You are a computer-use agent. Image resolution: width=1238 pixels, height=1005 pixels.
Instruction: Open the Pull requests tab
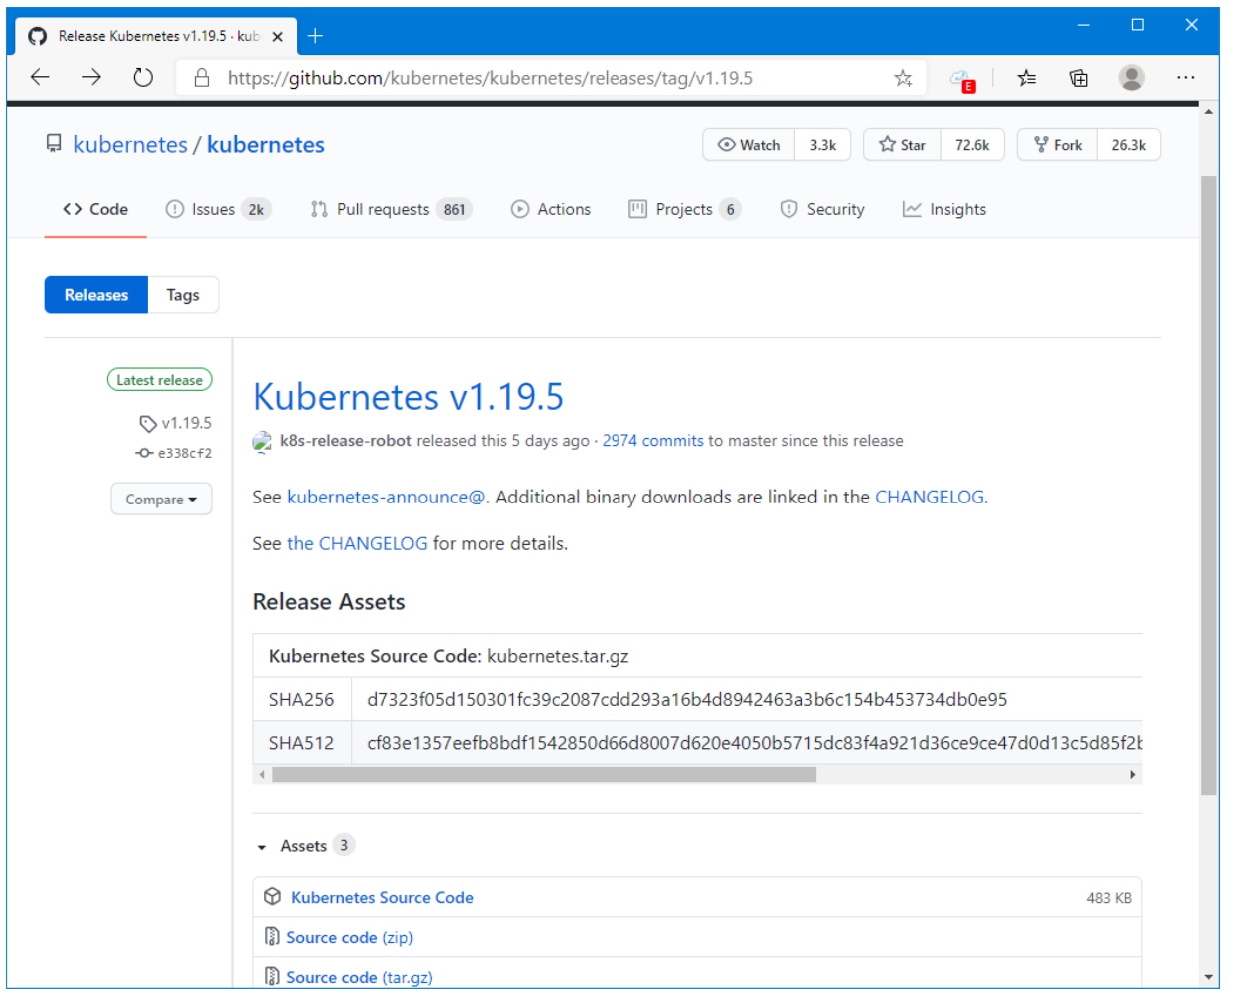tap(382, 209)
